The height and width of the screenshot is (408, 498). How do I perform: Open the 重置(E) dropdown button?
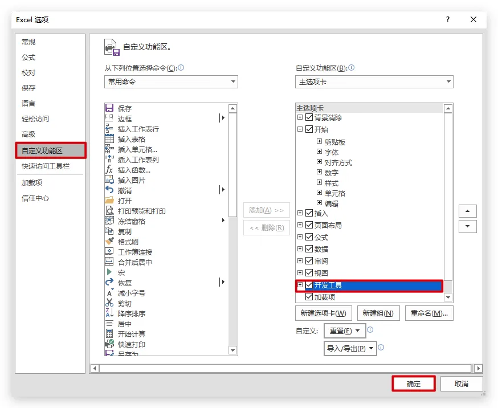pos(345,331)
